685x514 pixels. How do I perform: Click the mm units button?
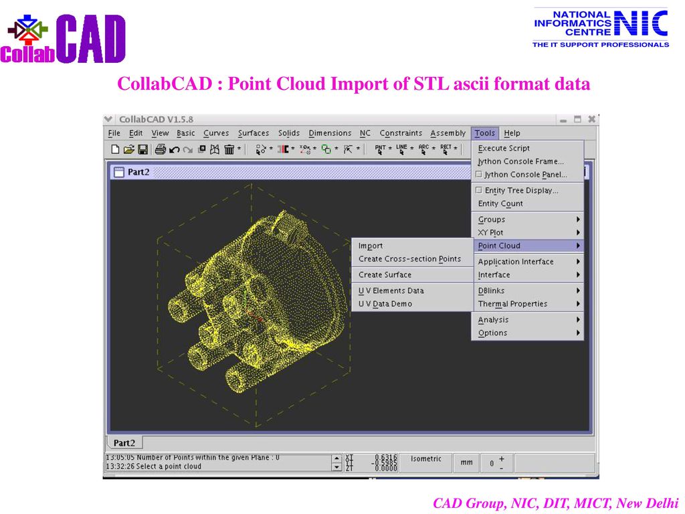466,462
